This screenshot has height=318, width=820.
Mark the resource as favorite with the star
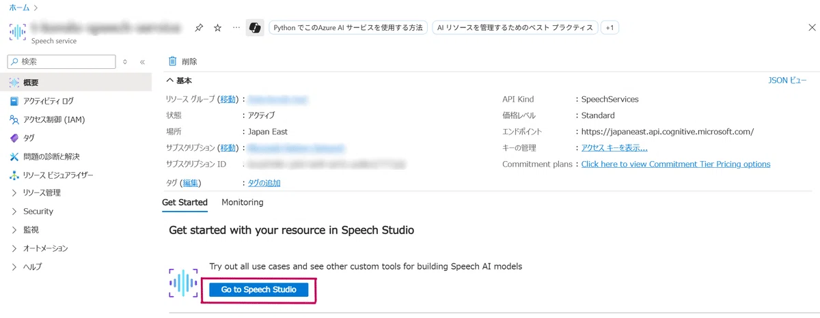click(218, 28)
